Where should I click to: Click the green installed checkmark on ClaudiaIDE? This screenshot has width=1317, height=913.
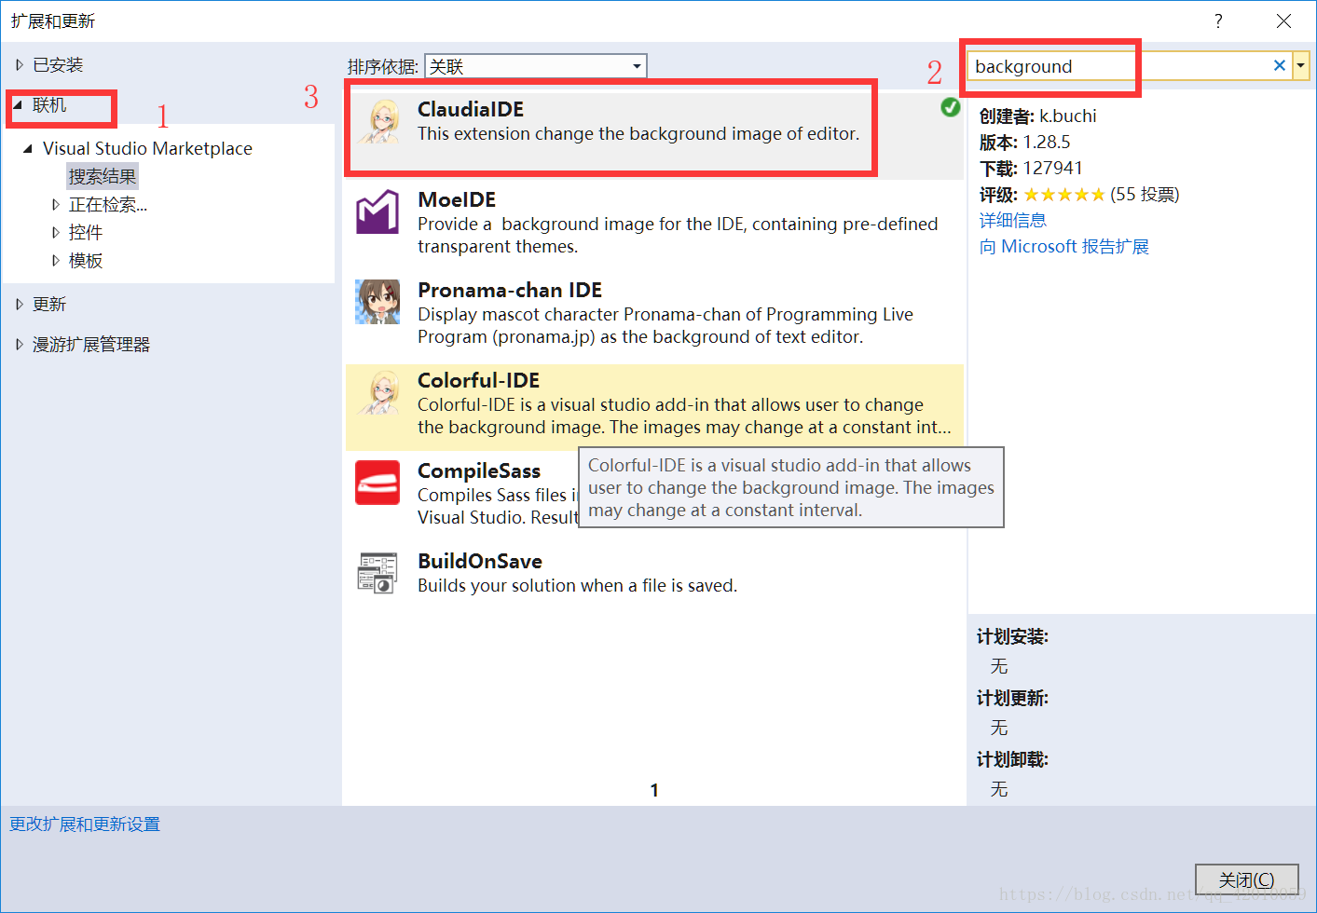(x=950, y=107)
